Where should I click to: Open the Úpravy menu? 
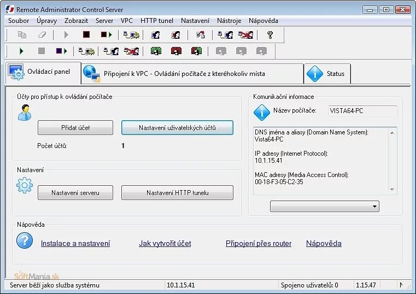[x=46, y=21]
